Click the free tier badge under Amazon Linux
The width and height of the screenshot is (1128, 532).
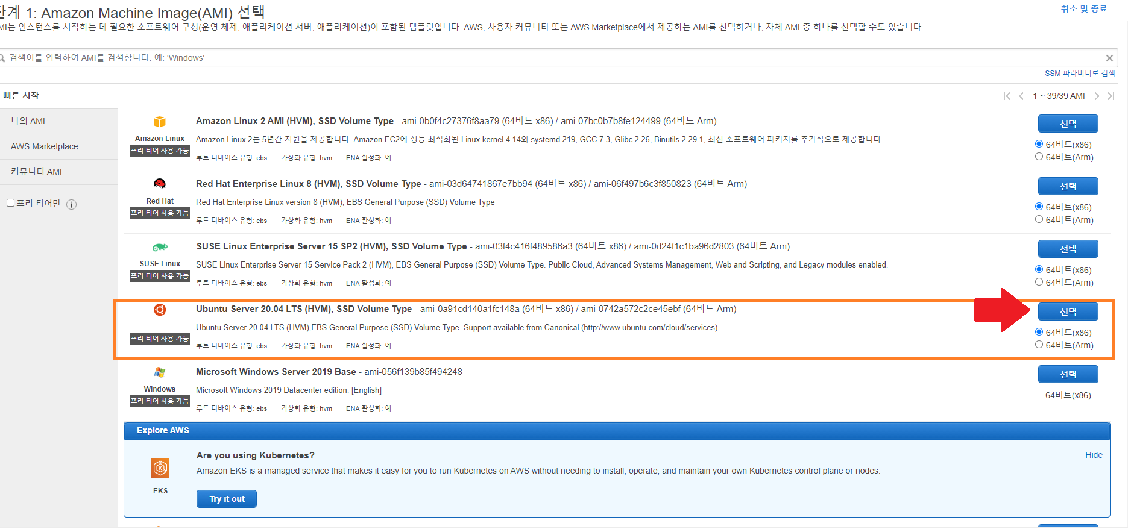point(160,151)
